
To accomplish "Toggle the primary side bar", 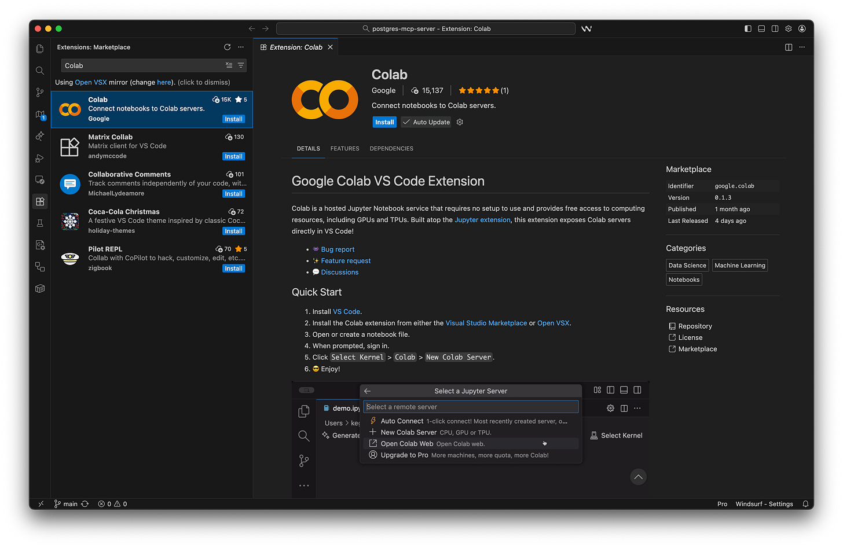I will coord(748,28).
